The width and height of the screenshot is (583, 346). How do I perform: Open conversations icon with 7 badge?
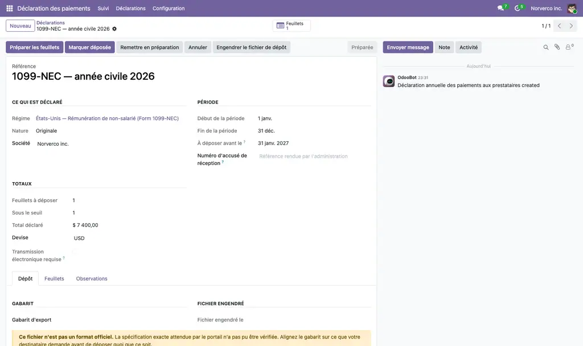pos(501,8)
